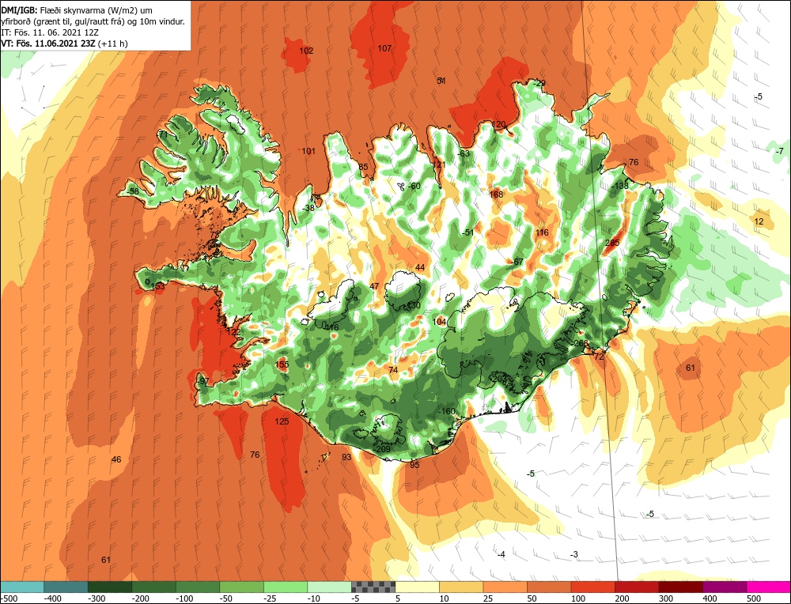Click the map value 121
Viewport: 791px width, 604px height.
(x=439, y=165)
